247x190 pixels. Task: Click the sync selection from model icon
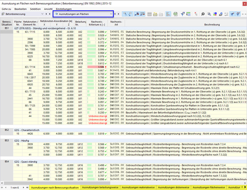130,14
